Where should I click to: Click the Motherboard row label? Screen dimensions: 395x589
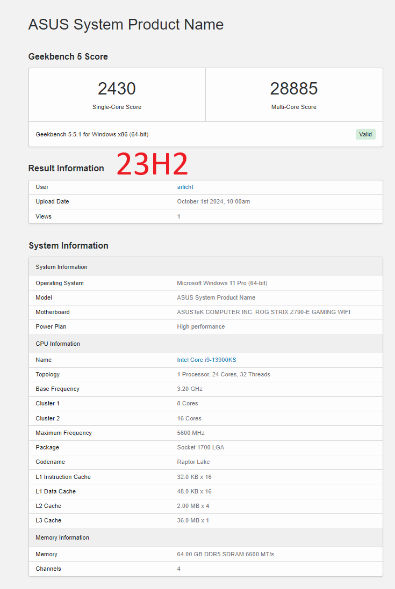[53, 312]
